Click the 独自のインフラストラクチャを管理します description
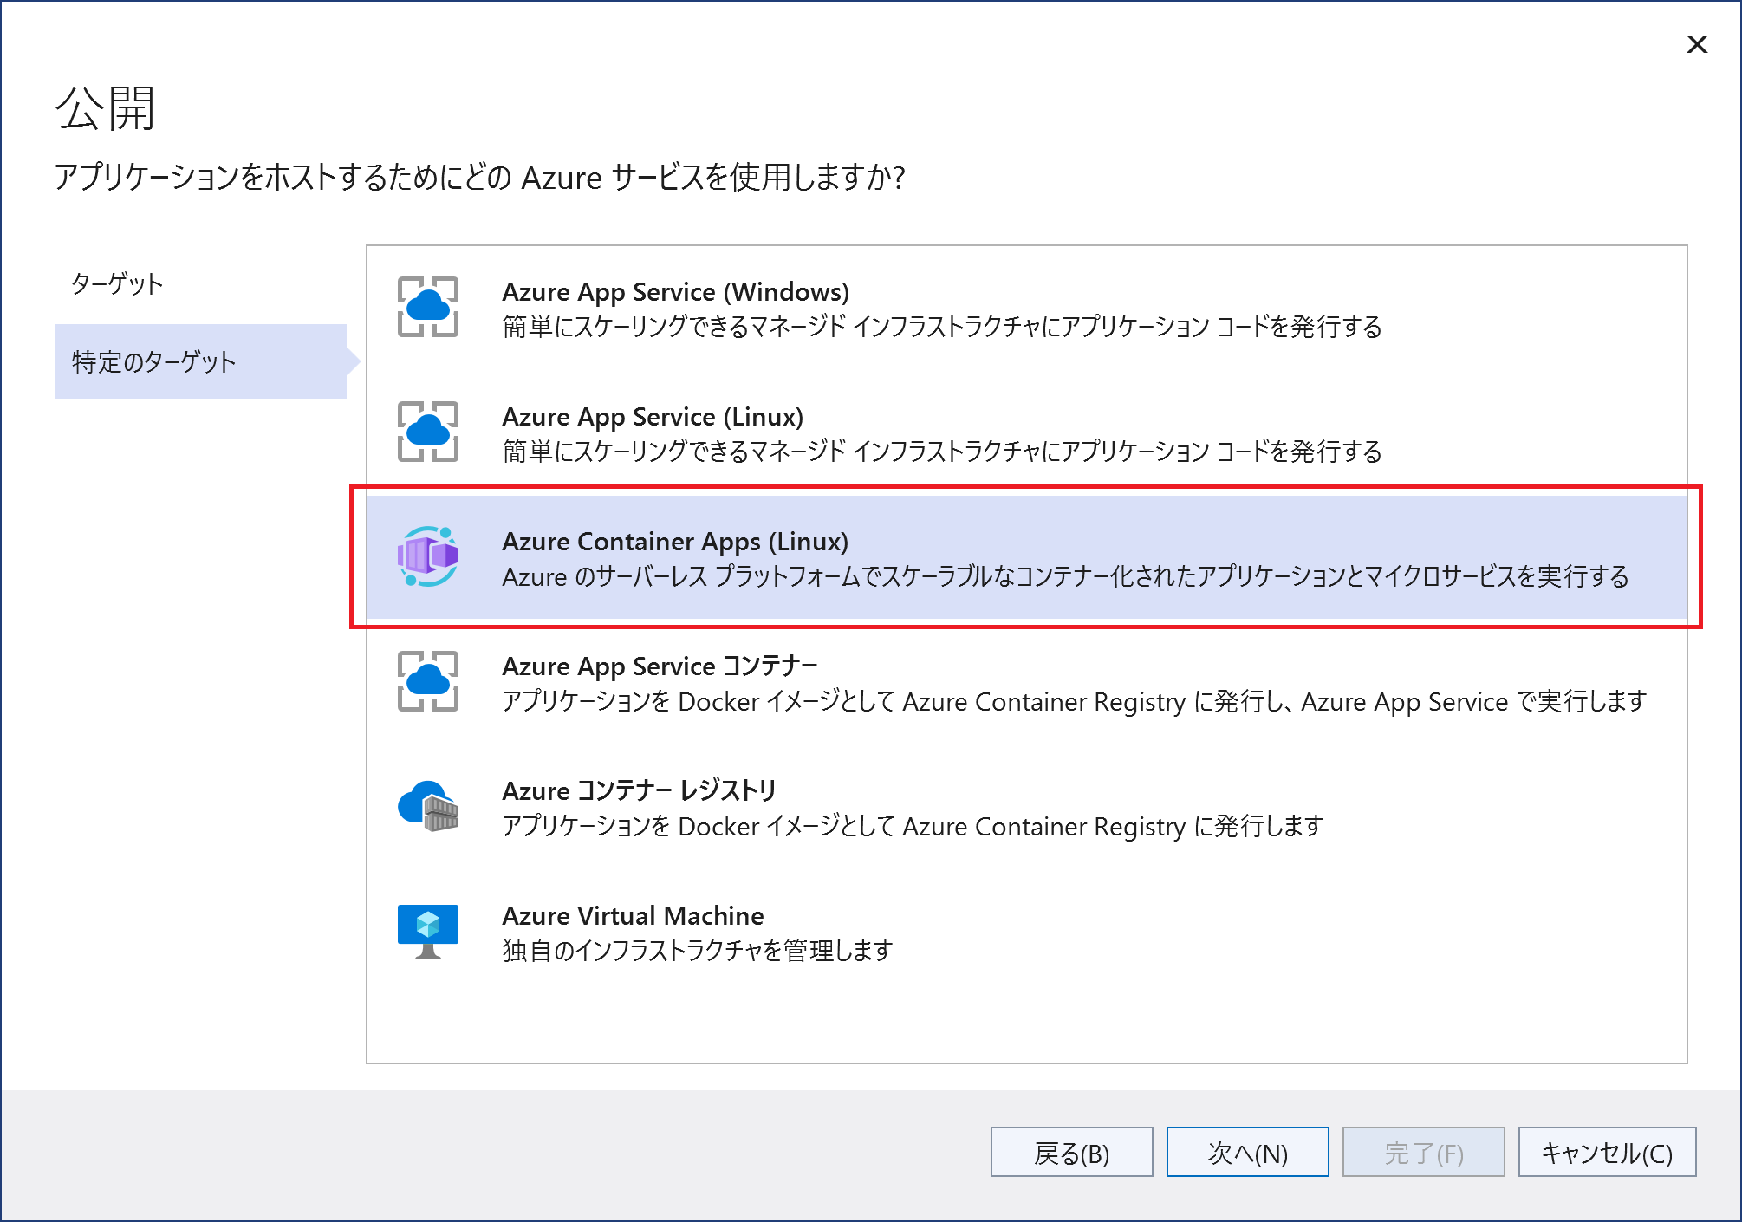Screen dimensions: 1742x1222 (x=697, y=951)
